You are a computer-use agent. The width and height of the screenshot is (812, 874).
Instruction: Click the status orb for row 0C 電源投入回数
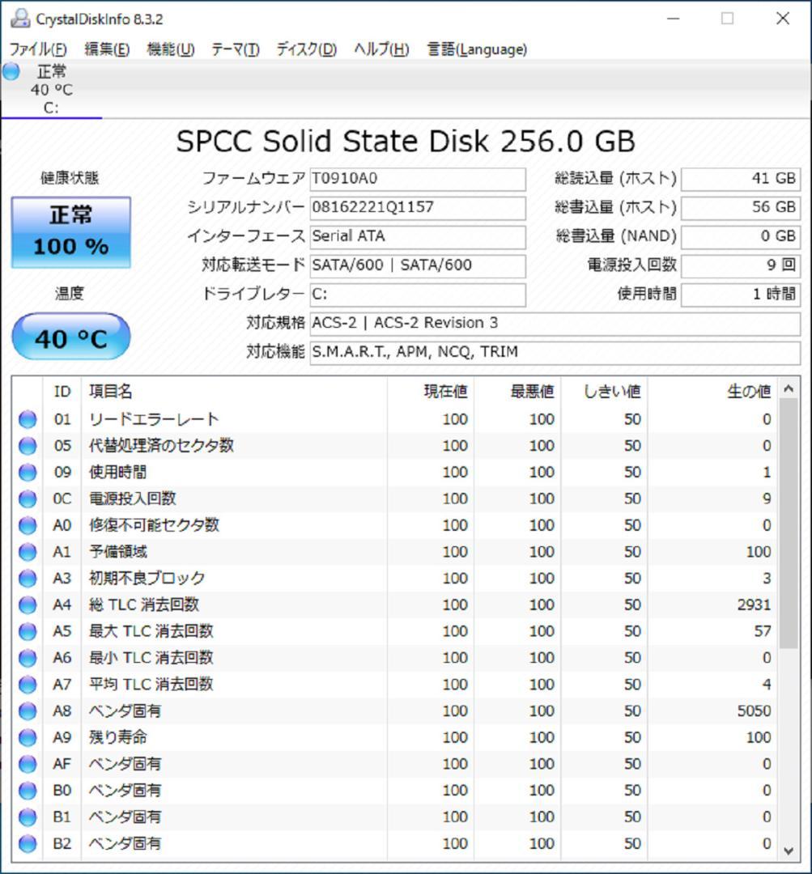coord(28,499)
